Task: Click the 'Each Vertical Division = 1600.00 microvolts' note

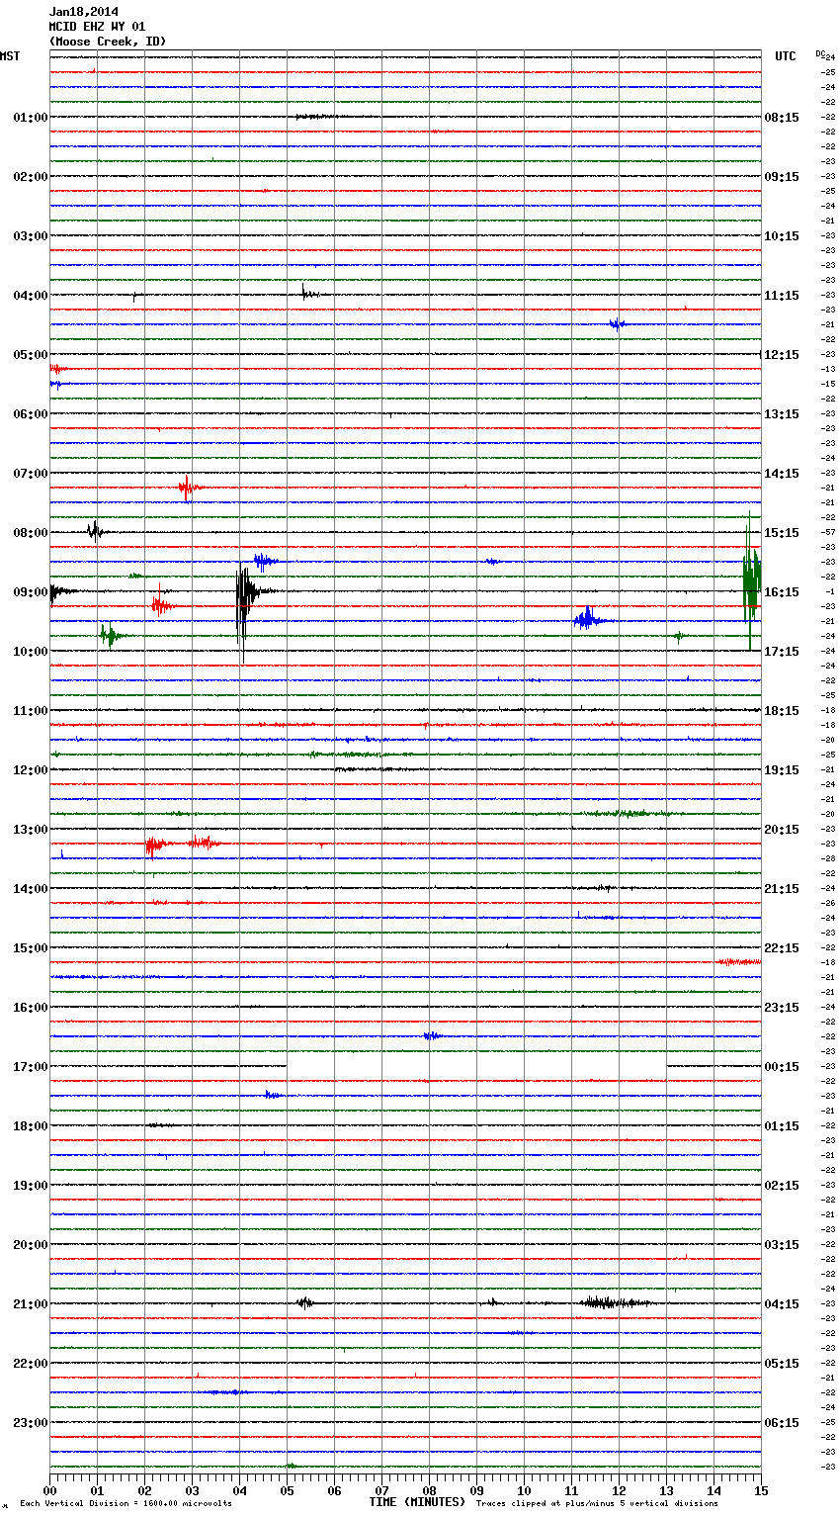Action: click(x=126, y=1503)
